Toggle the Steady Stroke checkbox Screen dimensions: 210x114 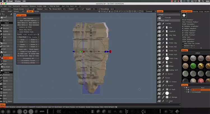coord(12,9)
